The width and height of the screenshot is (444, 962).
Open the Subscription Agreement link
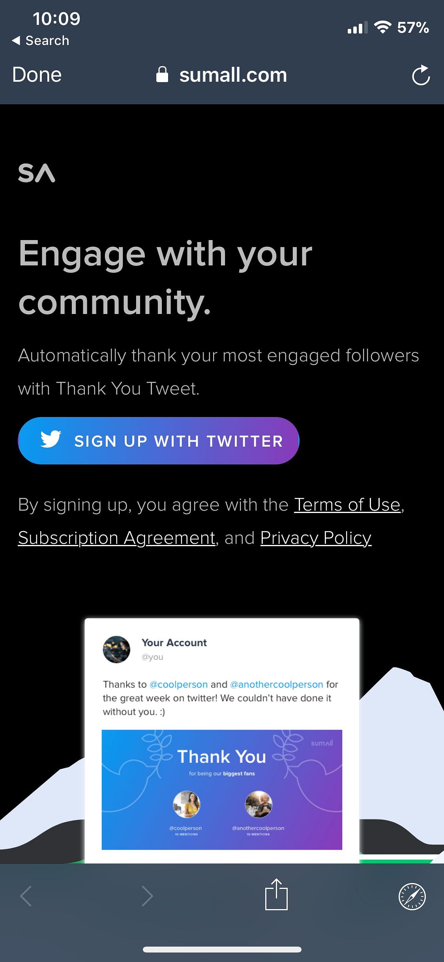(x=117, y=538)
